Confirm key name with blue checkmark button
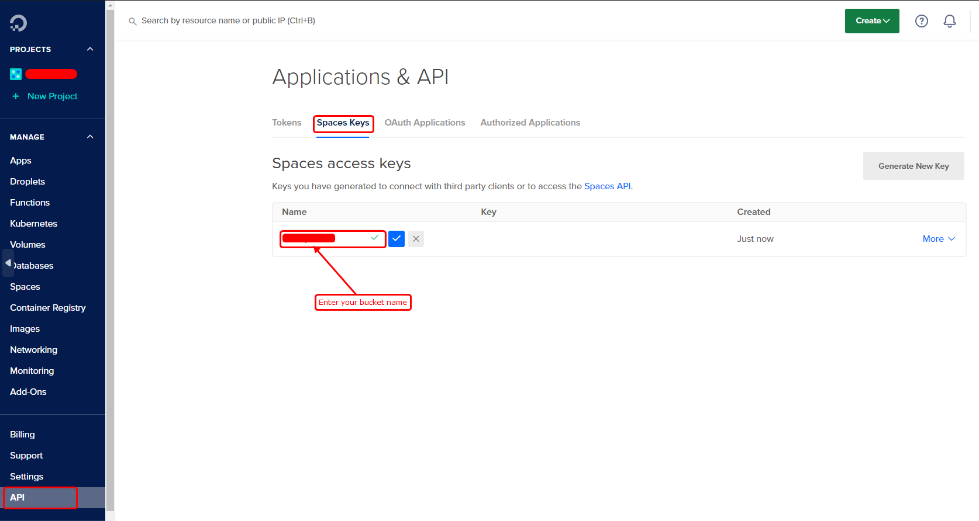This screenshot has width=979, height=521. (397, 239)
